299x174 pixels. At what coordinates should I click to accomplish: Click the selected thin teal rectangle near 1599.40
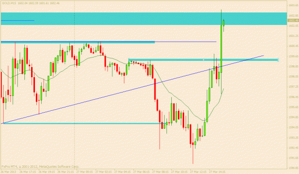[203, 60]
